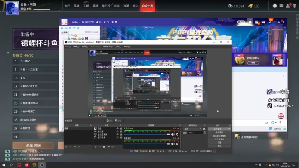
Task: Pop out the audio mixer dock panel
Action: [x=180, y=125]
